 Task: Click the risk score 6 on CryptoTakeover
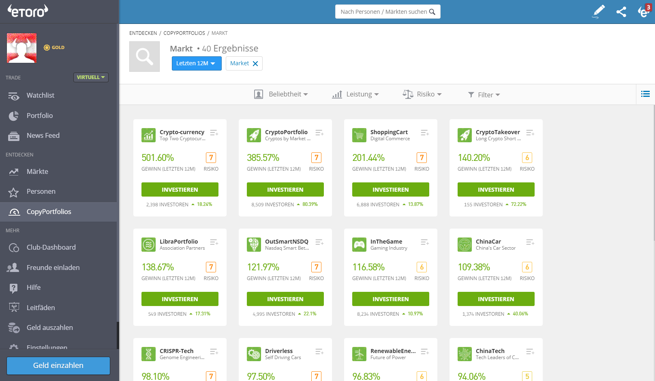(x=527, y=158)
